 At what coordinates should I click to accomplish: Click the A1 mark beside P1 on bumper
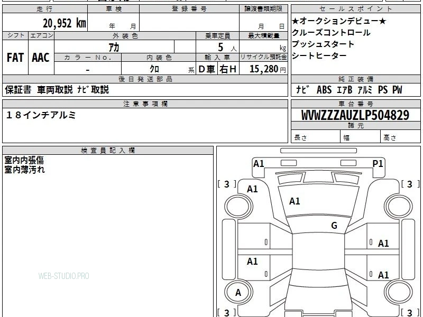coord(259,164)
